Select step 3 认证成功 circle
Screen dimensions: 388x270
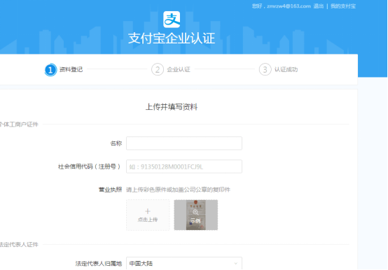(265, 70)
